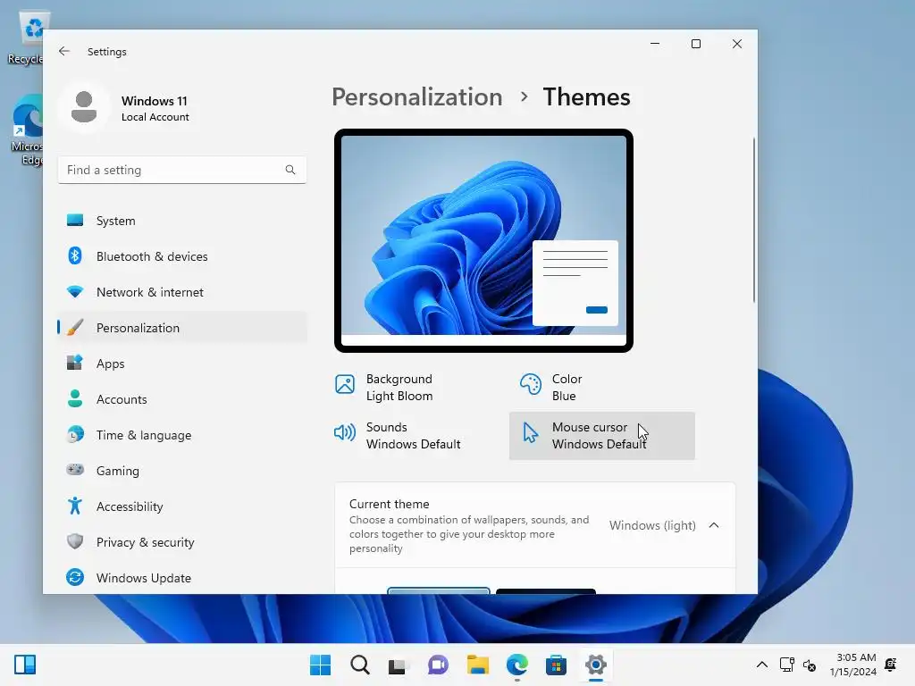Select the light theme thumbnail
Viewport: 915px width, 686px height.
coord(438,590)
